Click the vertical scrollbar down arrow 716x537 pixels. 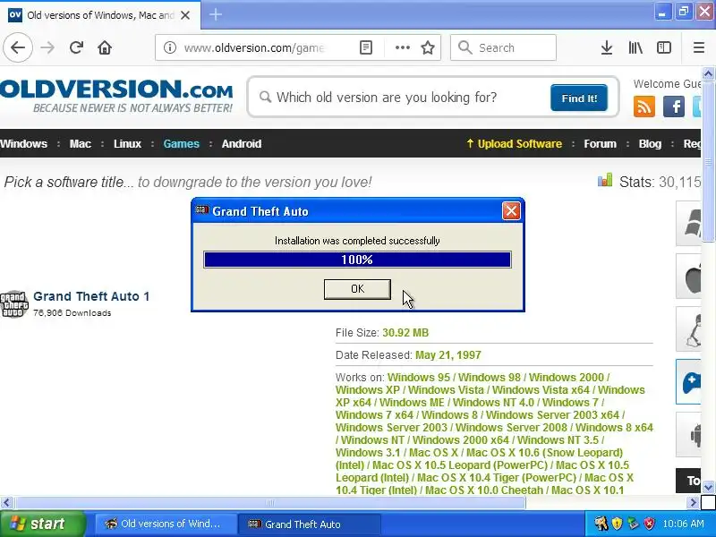tap(708, 487)
